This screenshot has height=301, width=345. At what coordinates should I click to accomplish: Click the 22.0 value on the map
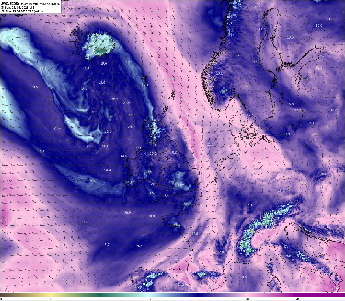click(x=154, y=184)
